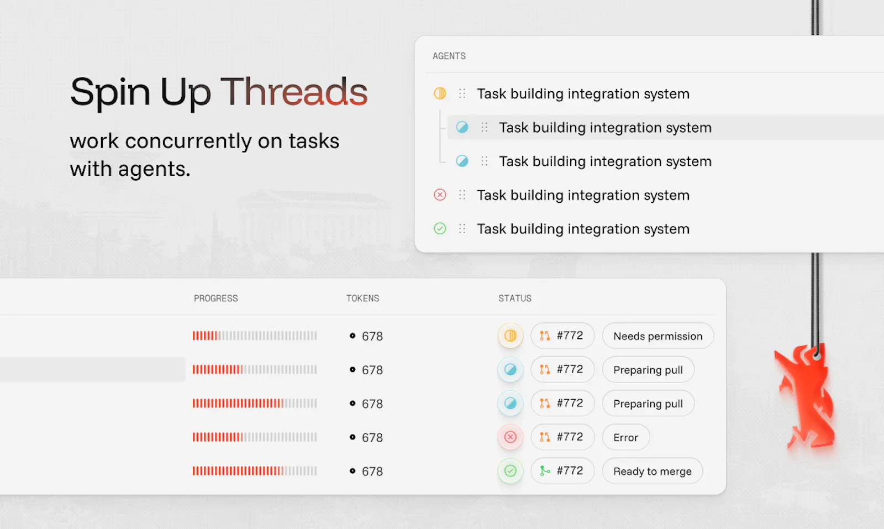Click the subtitle about working concurrently with agents

[204, 155]
